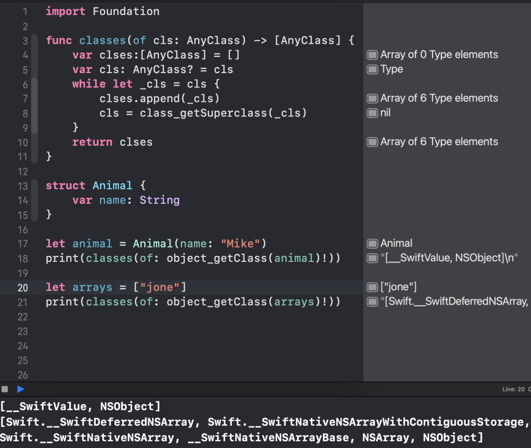Show quick look for Array of 0 Type elements
The height and width of the screenshot is (448, 531).
pyautogui.click(x=372, y=55)
